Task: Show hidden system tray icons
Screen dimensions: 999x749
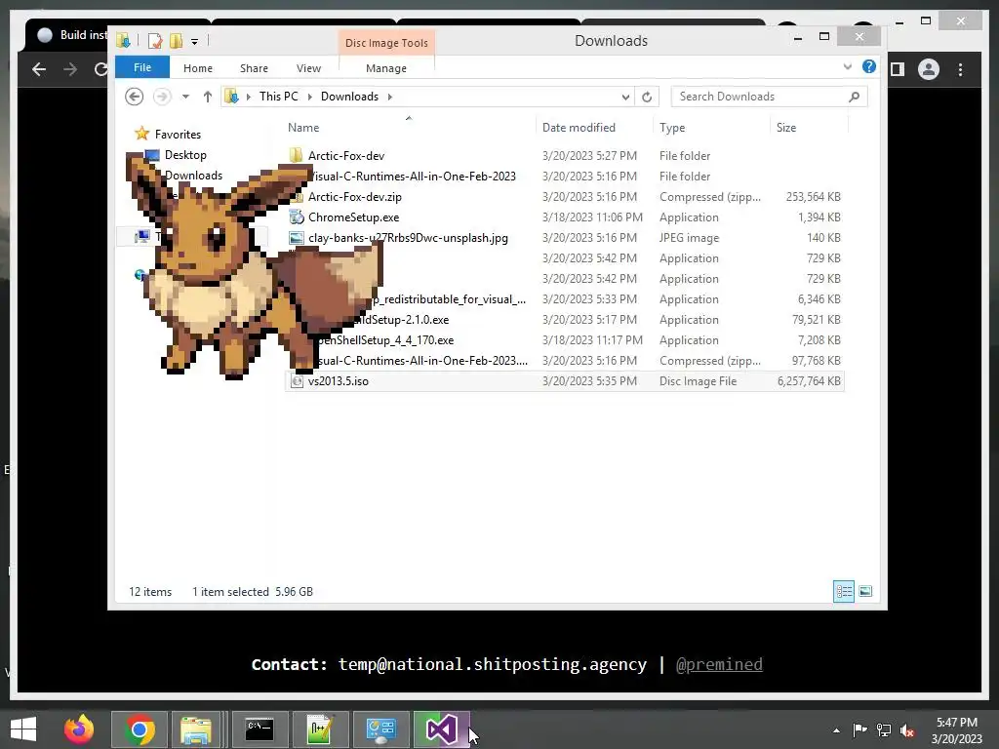Action: pos(836,730)
